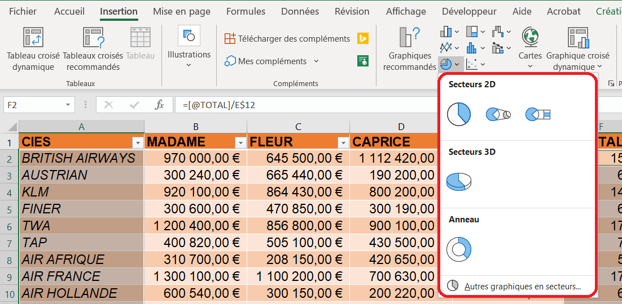Switch to the Formules tab
Image resolution: width=622 pixels, height=304 pixels.
click(246, 11)
